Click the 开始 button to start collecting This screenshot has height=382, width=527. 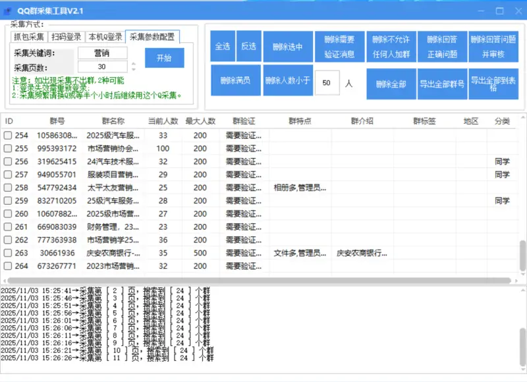coord(164,58)
